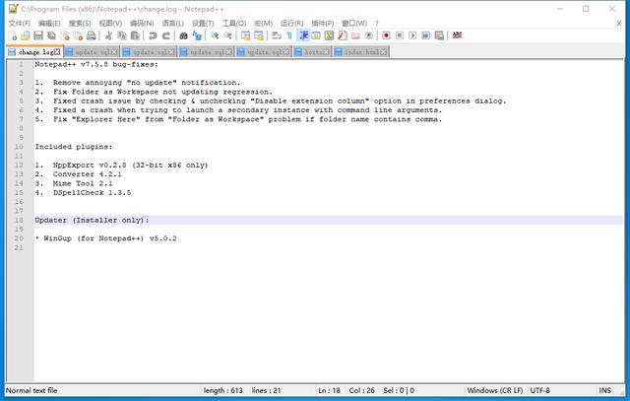Click UTF-8 encoding in status bar

[x=539, y=390]
